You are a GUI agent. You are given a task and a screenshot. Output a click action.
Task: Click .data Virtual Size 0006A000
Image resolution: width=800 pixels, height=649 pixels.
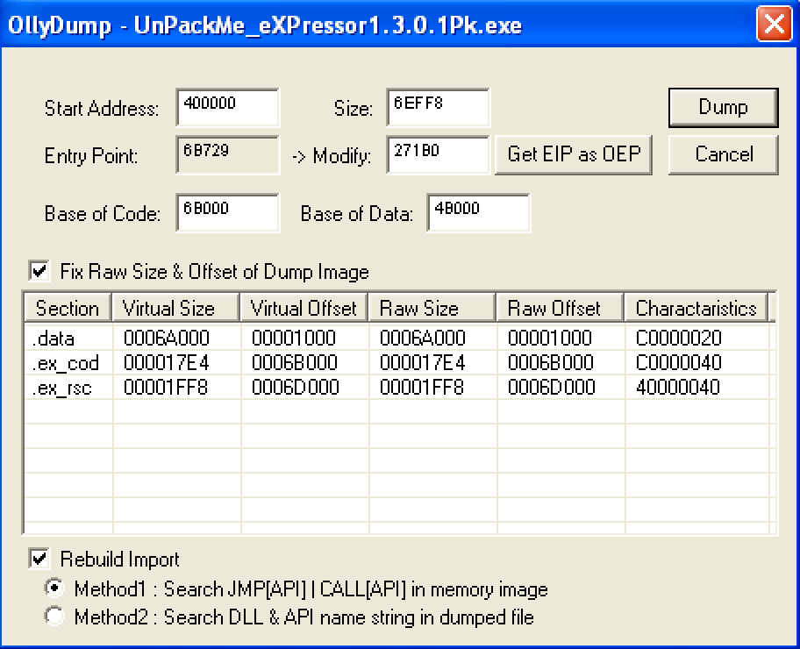click(167, 338)
